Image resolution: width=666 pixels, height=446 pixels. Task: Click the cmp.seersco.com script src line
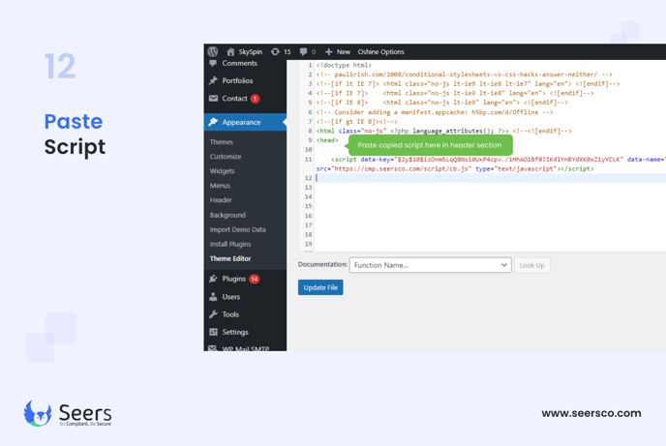pyautogui.click(x=455, y=169)
